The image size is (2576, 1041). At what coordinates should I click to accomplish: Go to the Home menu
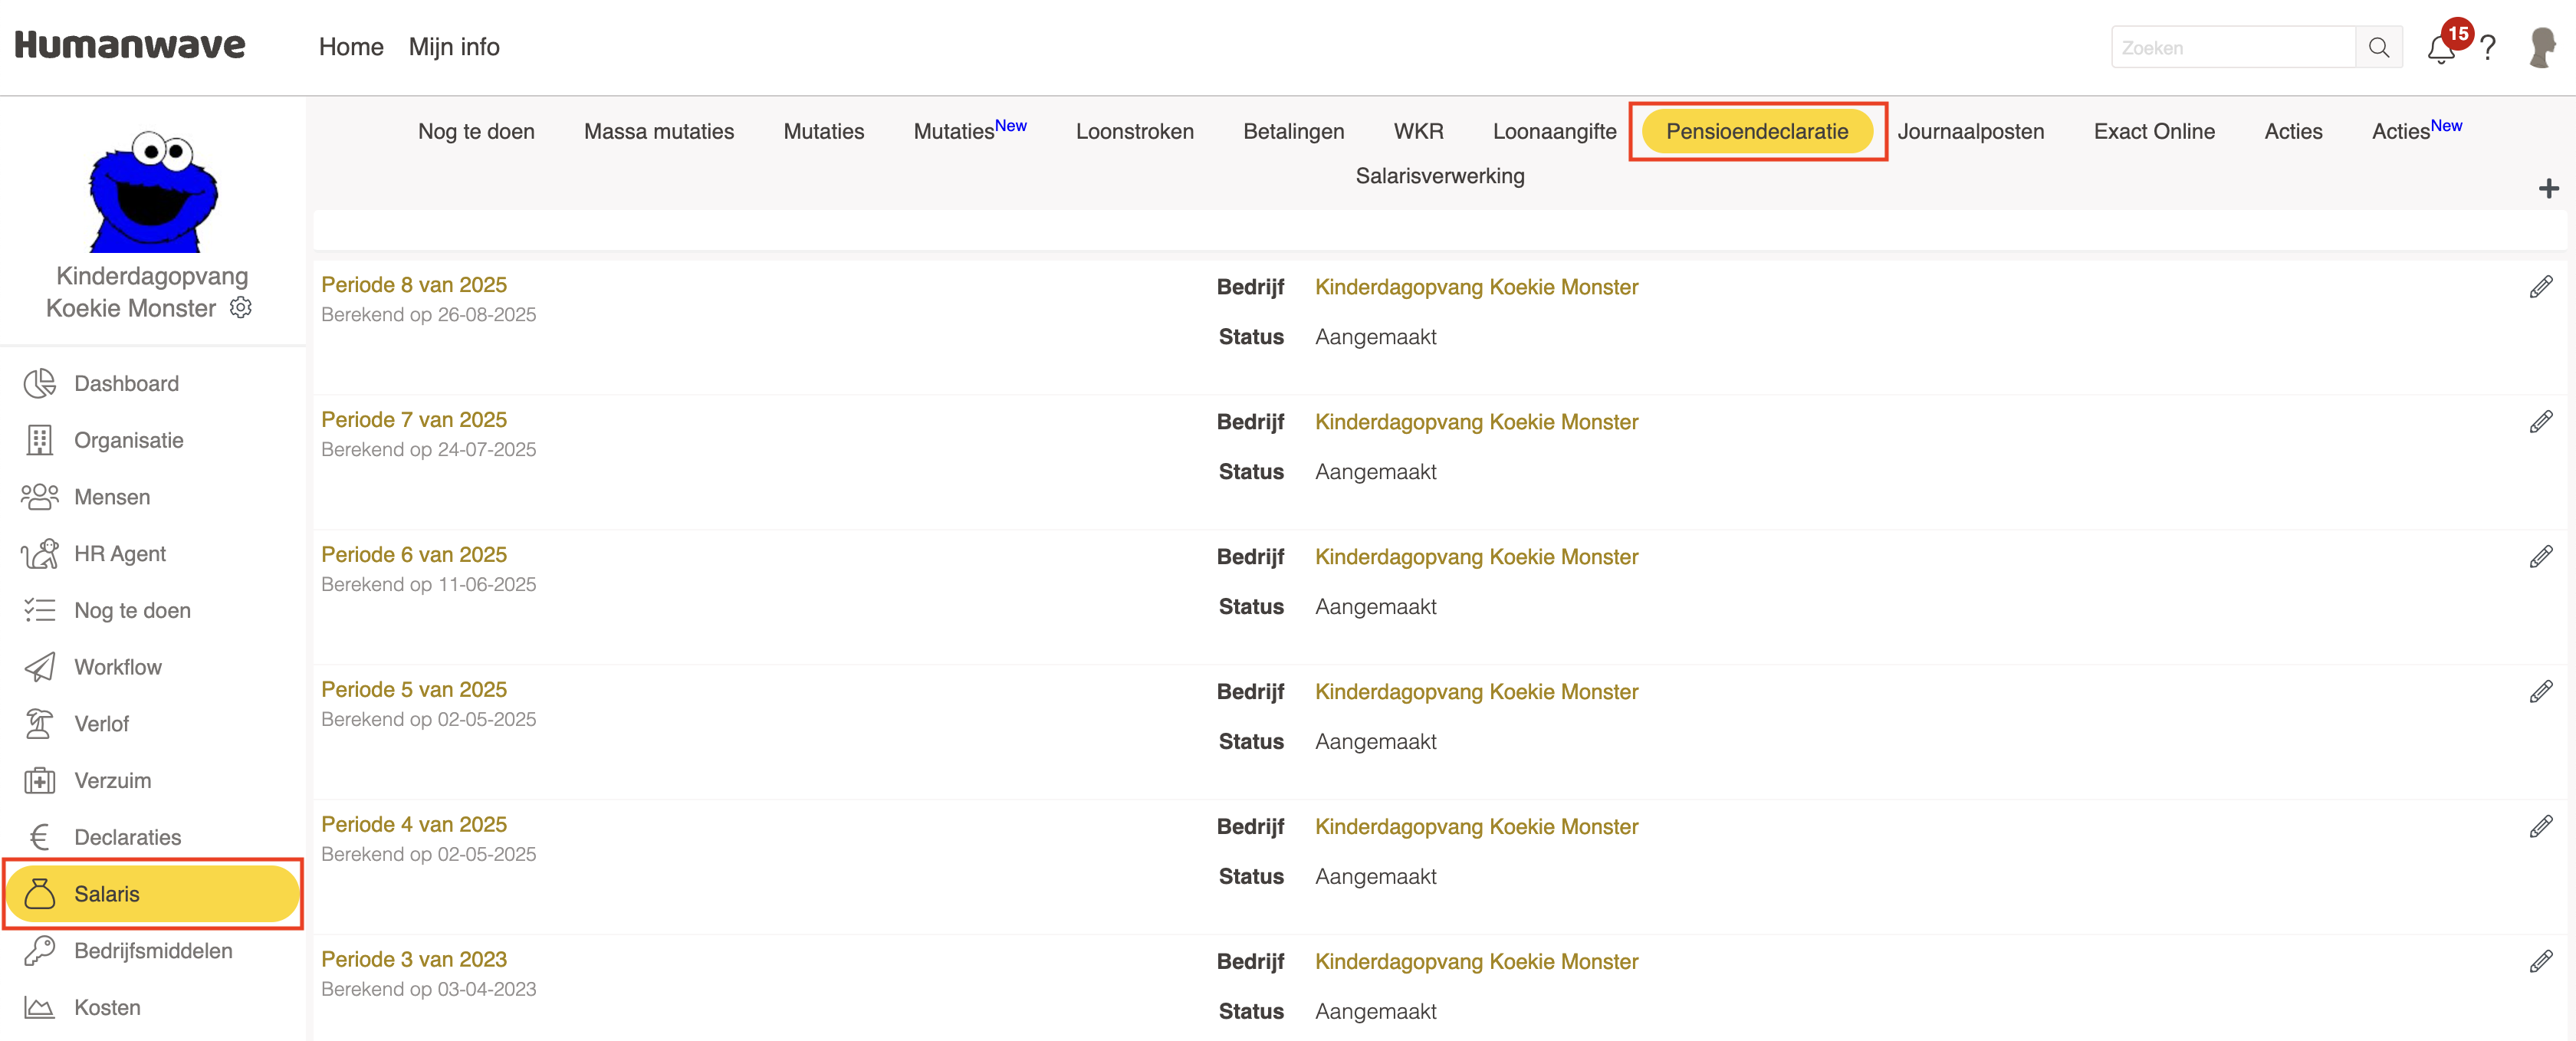(351, 47)
